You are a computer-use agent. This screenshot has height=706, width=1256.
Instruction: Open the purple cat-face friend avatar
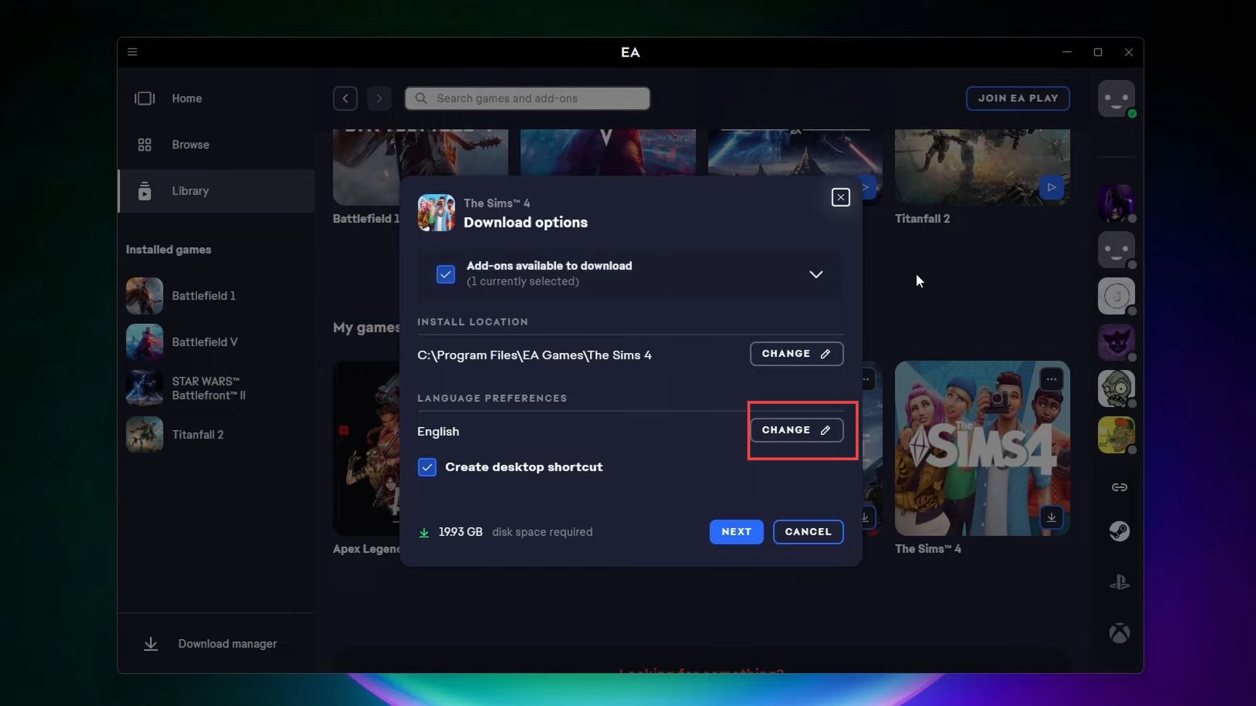(1116, 343)
